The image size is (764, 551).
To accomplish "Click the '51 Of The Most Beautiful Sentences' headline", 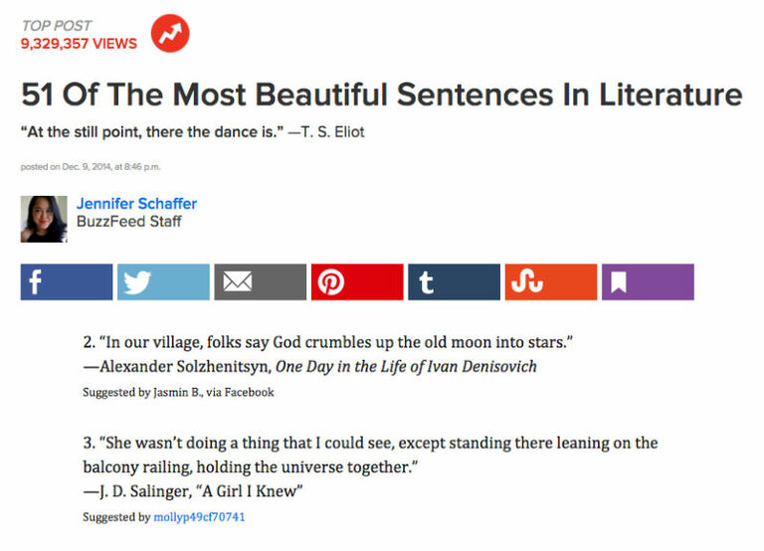I will click(x=381, y=95).
